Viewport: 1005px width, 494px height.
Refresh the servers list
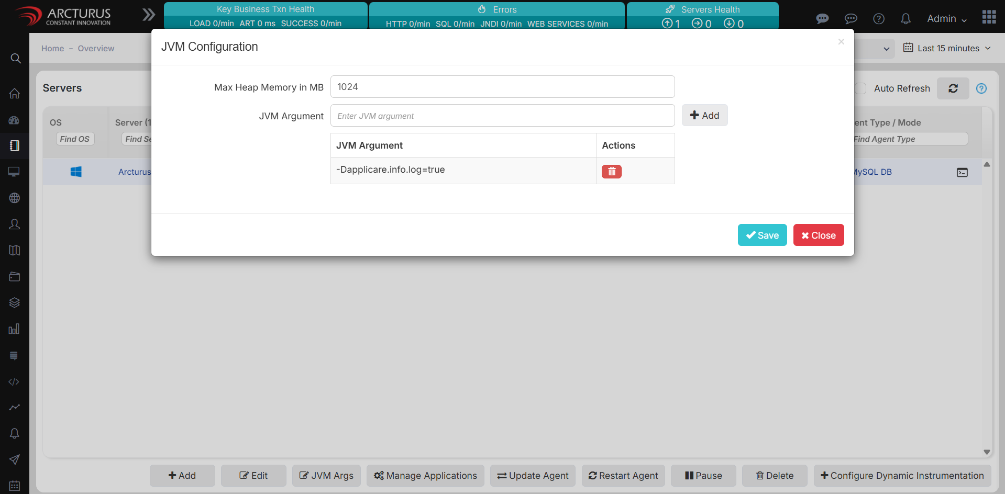[953, 88]
